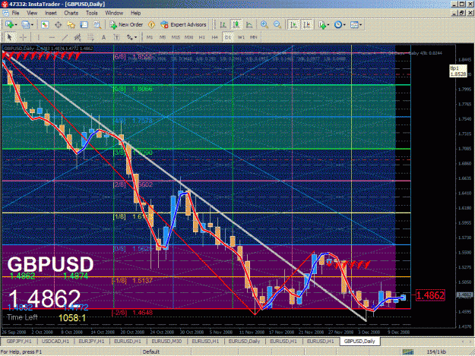
Task: Switch timeframe to M30
Action: (x=188, y=37)
